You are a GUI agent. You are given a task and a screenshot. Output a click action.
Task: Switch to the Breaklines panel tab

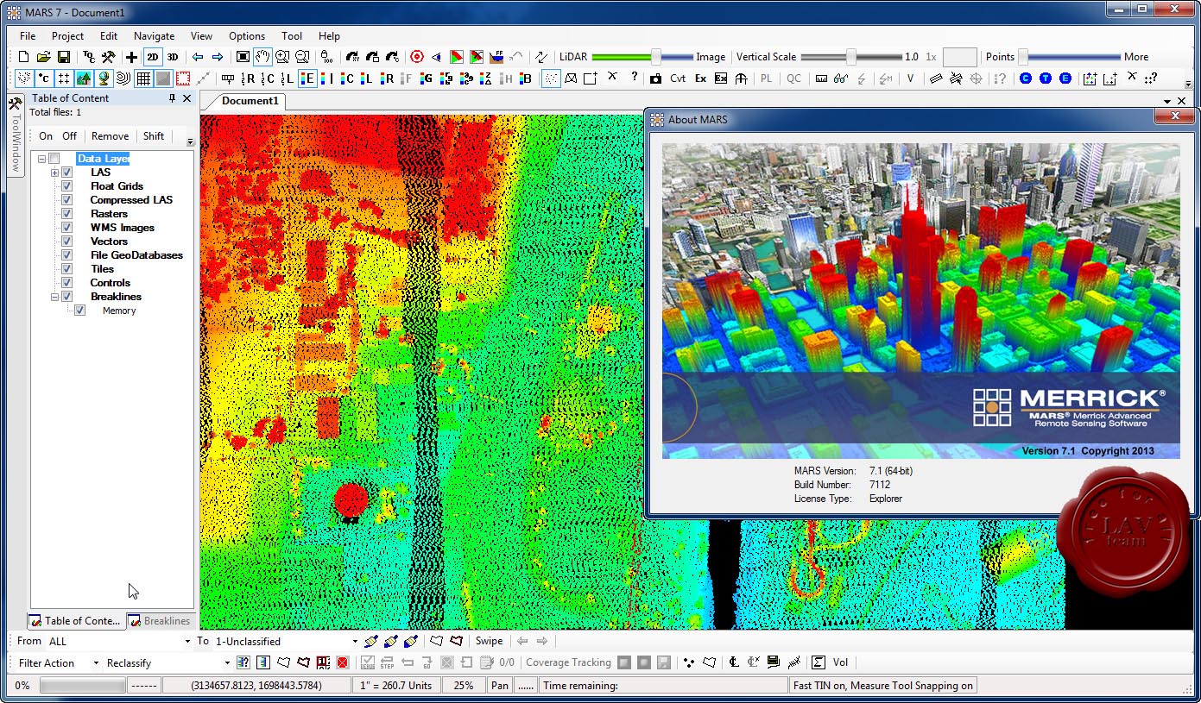click(160, 621)
